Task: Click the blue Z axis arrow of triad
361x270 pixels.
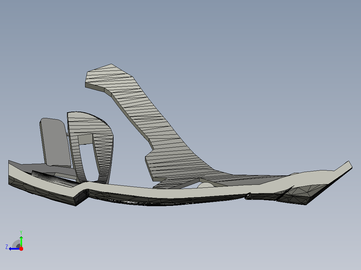Action: [x=14, y=249]
